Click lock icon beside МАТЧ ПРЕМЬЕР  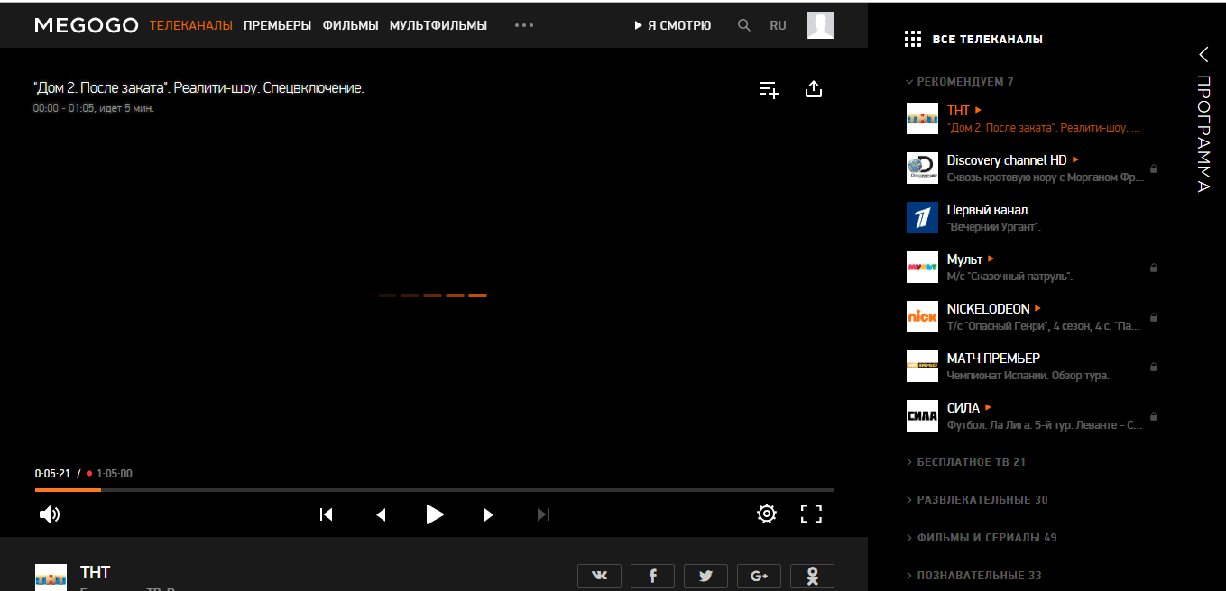[x=1154, y=367]
